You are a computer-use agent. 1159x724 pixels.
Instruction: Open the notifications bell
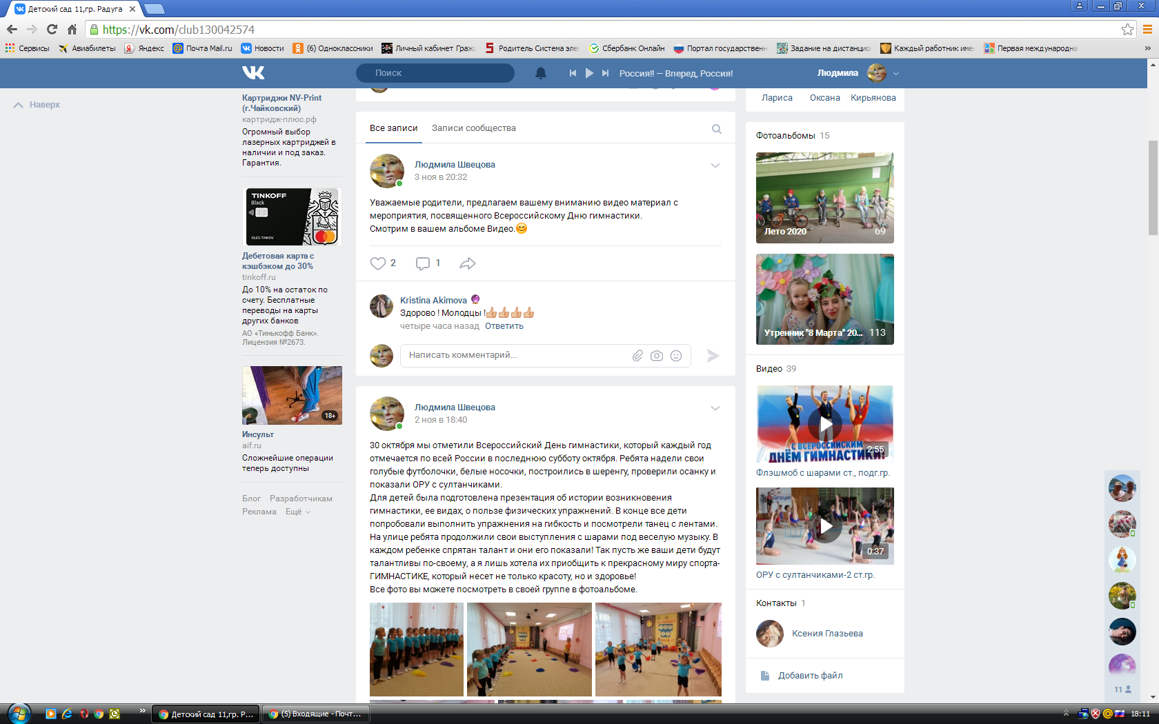point(541,73)
